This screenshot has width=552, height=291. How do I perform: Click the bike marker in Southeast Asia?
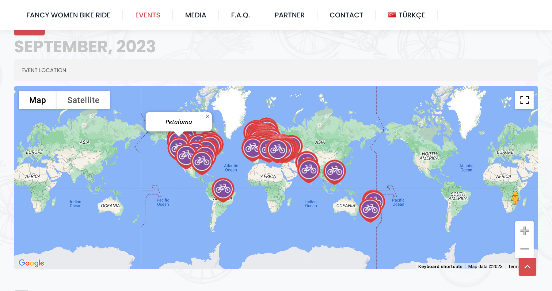tap(334, 171)
